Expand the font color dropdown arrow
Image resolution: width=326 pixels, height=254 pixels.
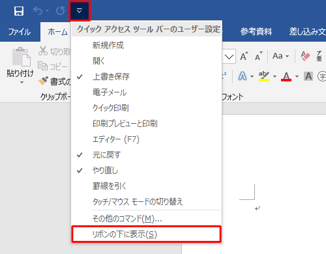pos(297,76)
